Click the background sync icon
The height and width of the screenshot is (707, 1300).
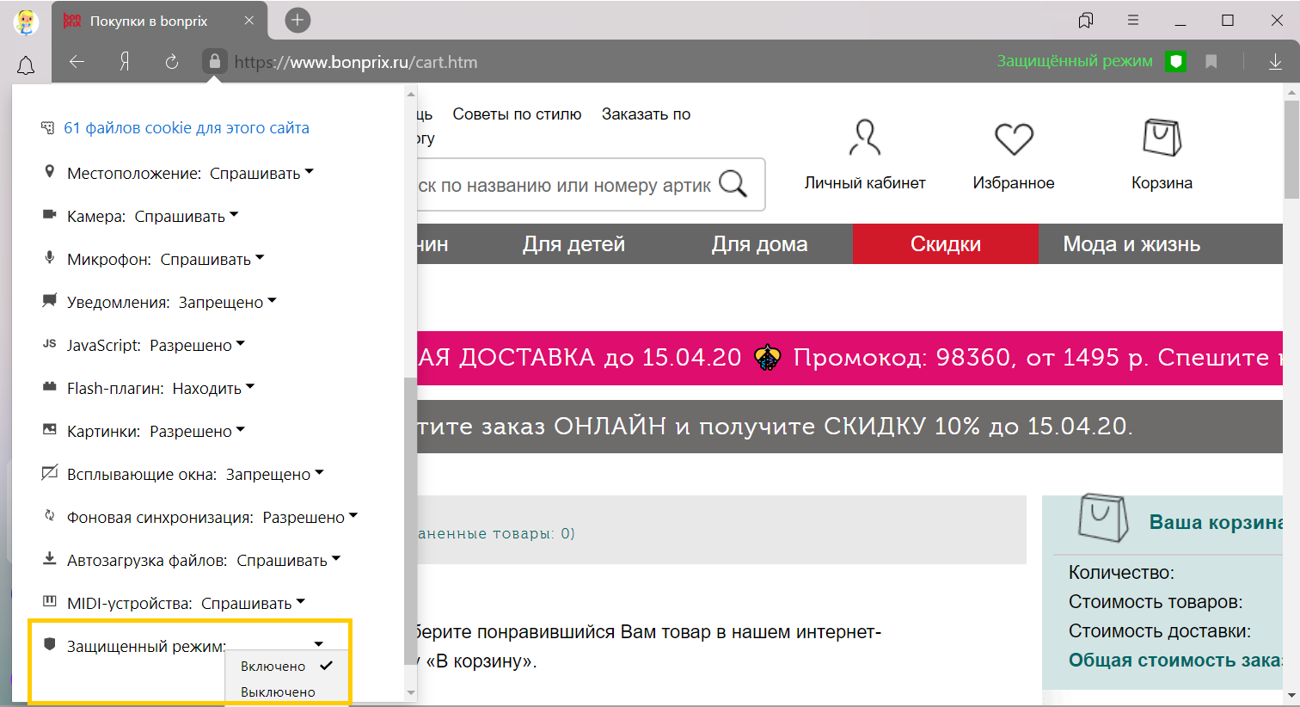(50, 516)
